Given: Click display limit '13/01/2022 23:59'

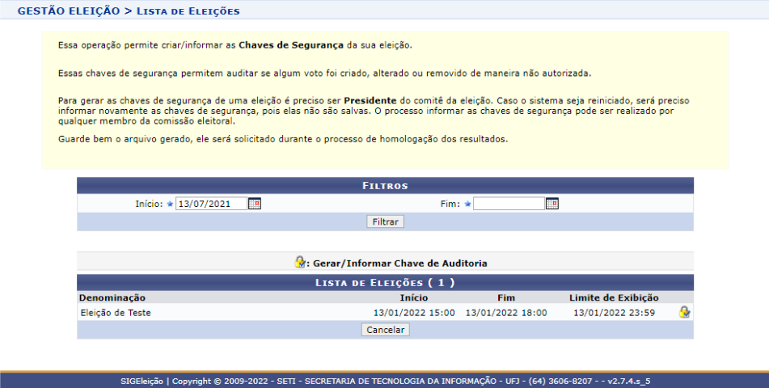Looking at the screenshot, I should [x=614, y=313].
